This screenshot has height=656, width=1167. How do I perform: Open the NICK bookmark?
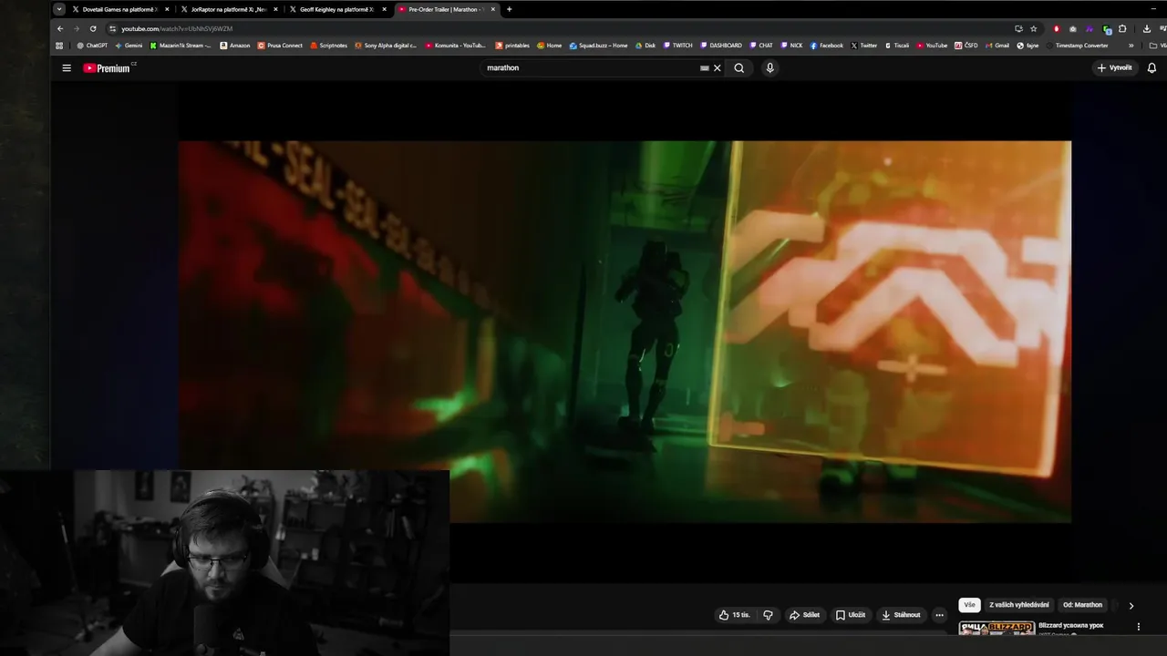coord(791,46)
